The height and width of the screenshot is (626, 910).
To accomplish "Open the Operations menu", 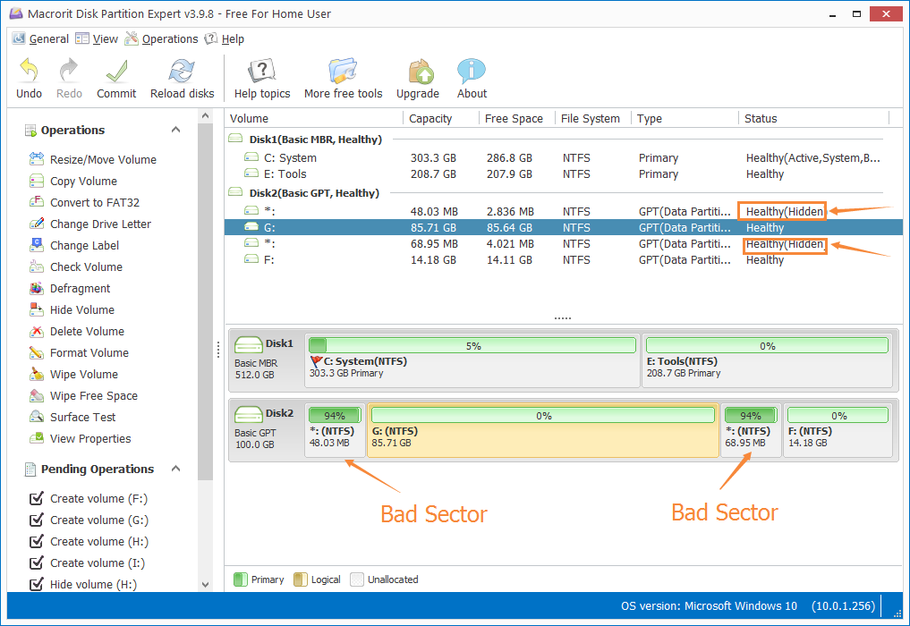I will coord(162,38).
